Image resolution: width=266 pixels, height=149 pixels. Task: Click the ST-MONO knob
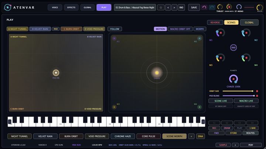tap(239, 7)
